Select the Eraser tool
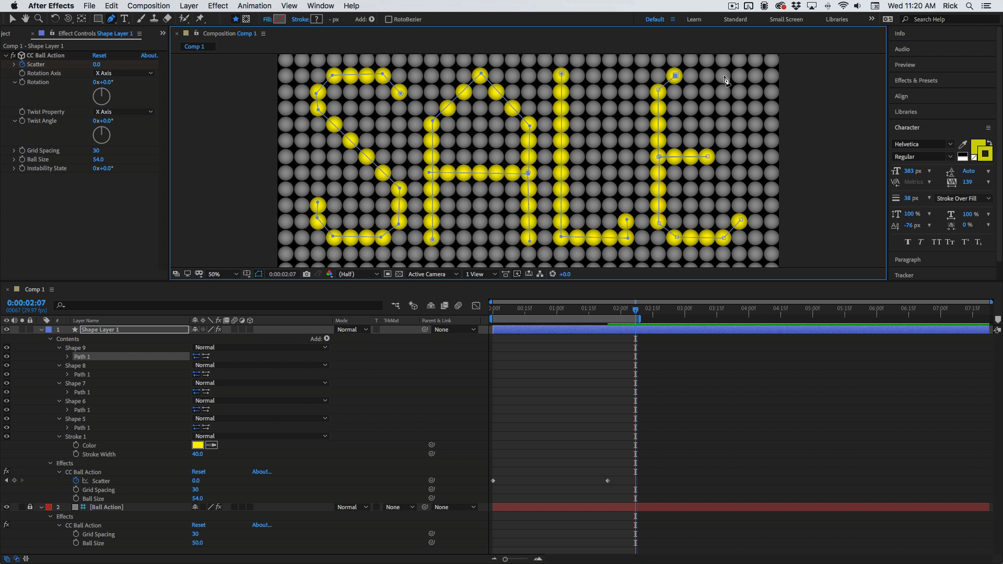 [167, 19]
